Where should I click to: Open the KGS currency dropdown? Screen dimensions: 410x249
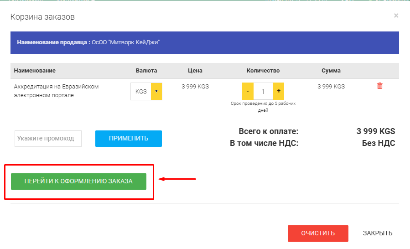pyautogui.click(x=146, y=91)
